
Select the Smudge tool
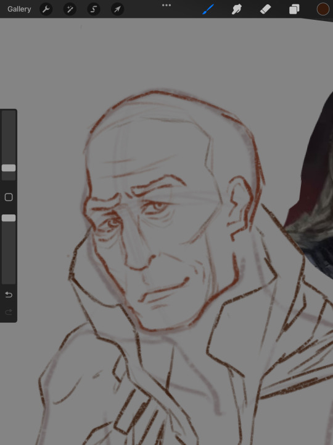click(236, 9)
